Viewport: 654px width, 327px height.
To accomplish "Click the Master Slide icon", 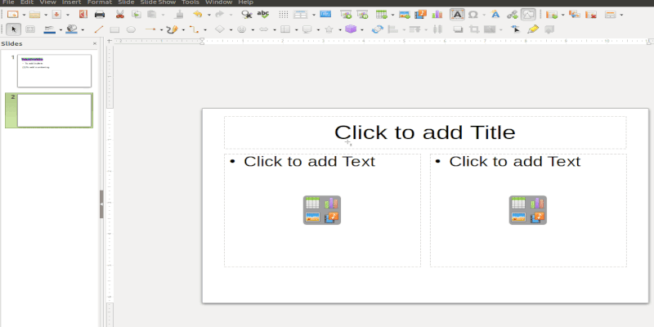I will (325, 15).
